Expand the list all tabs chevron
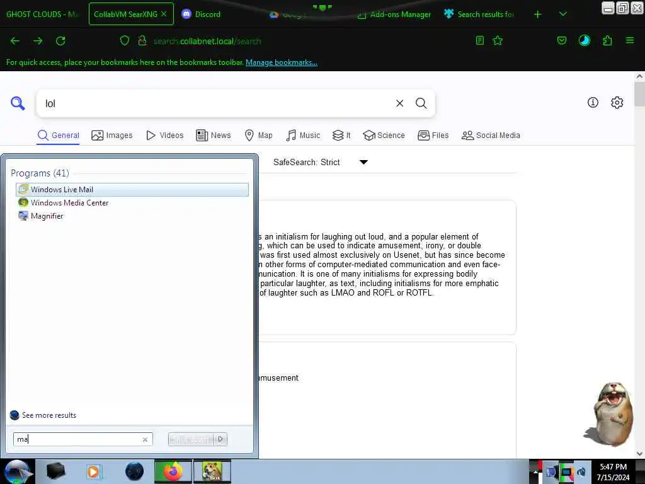Viewport: 645px width, 484px height. click(x=562, y=14)
